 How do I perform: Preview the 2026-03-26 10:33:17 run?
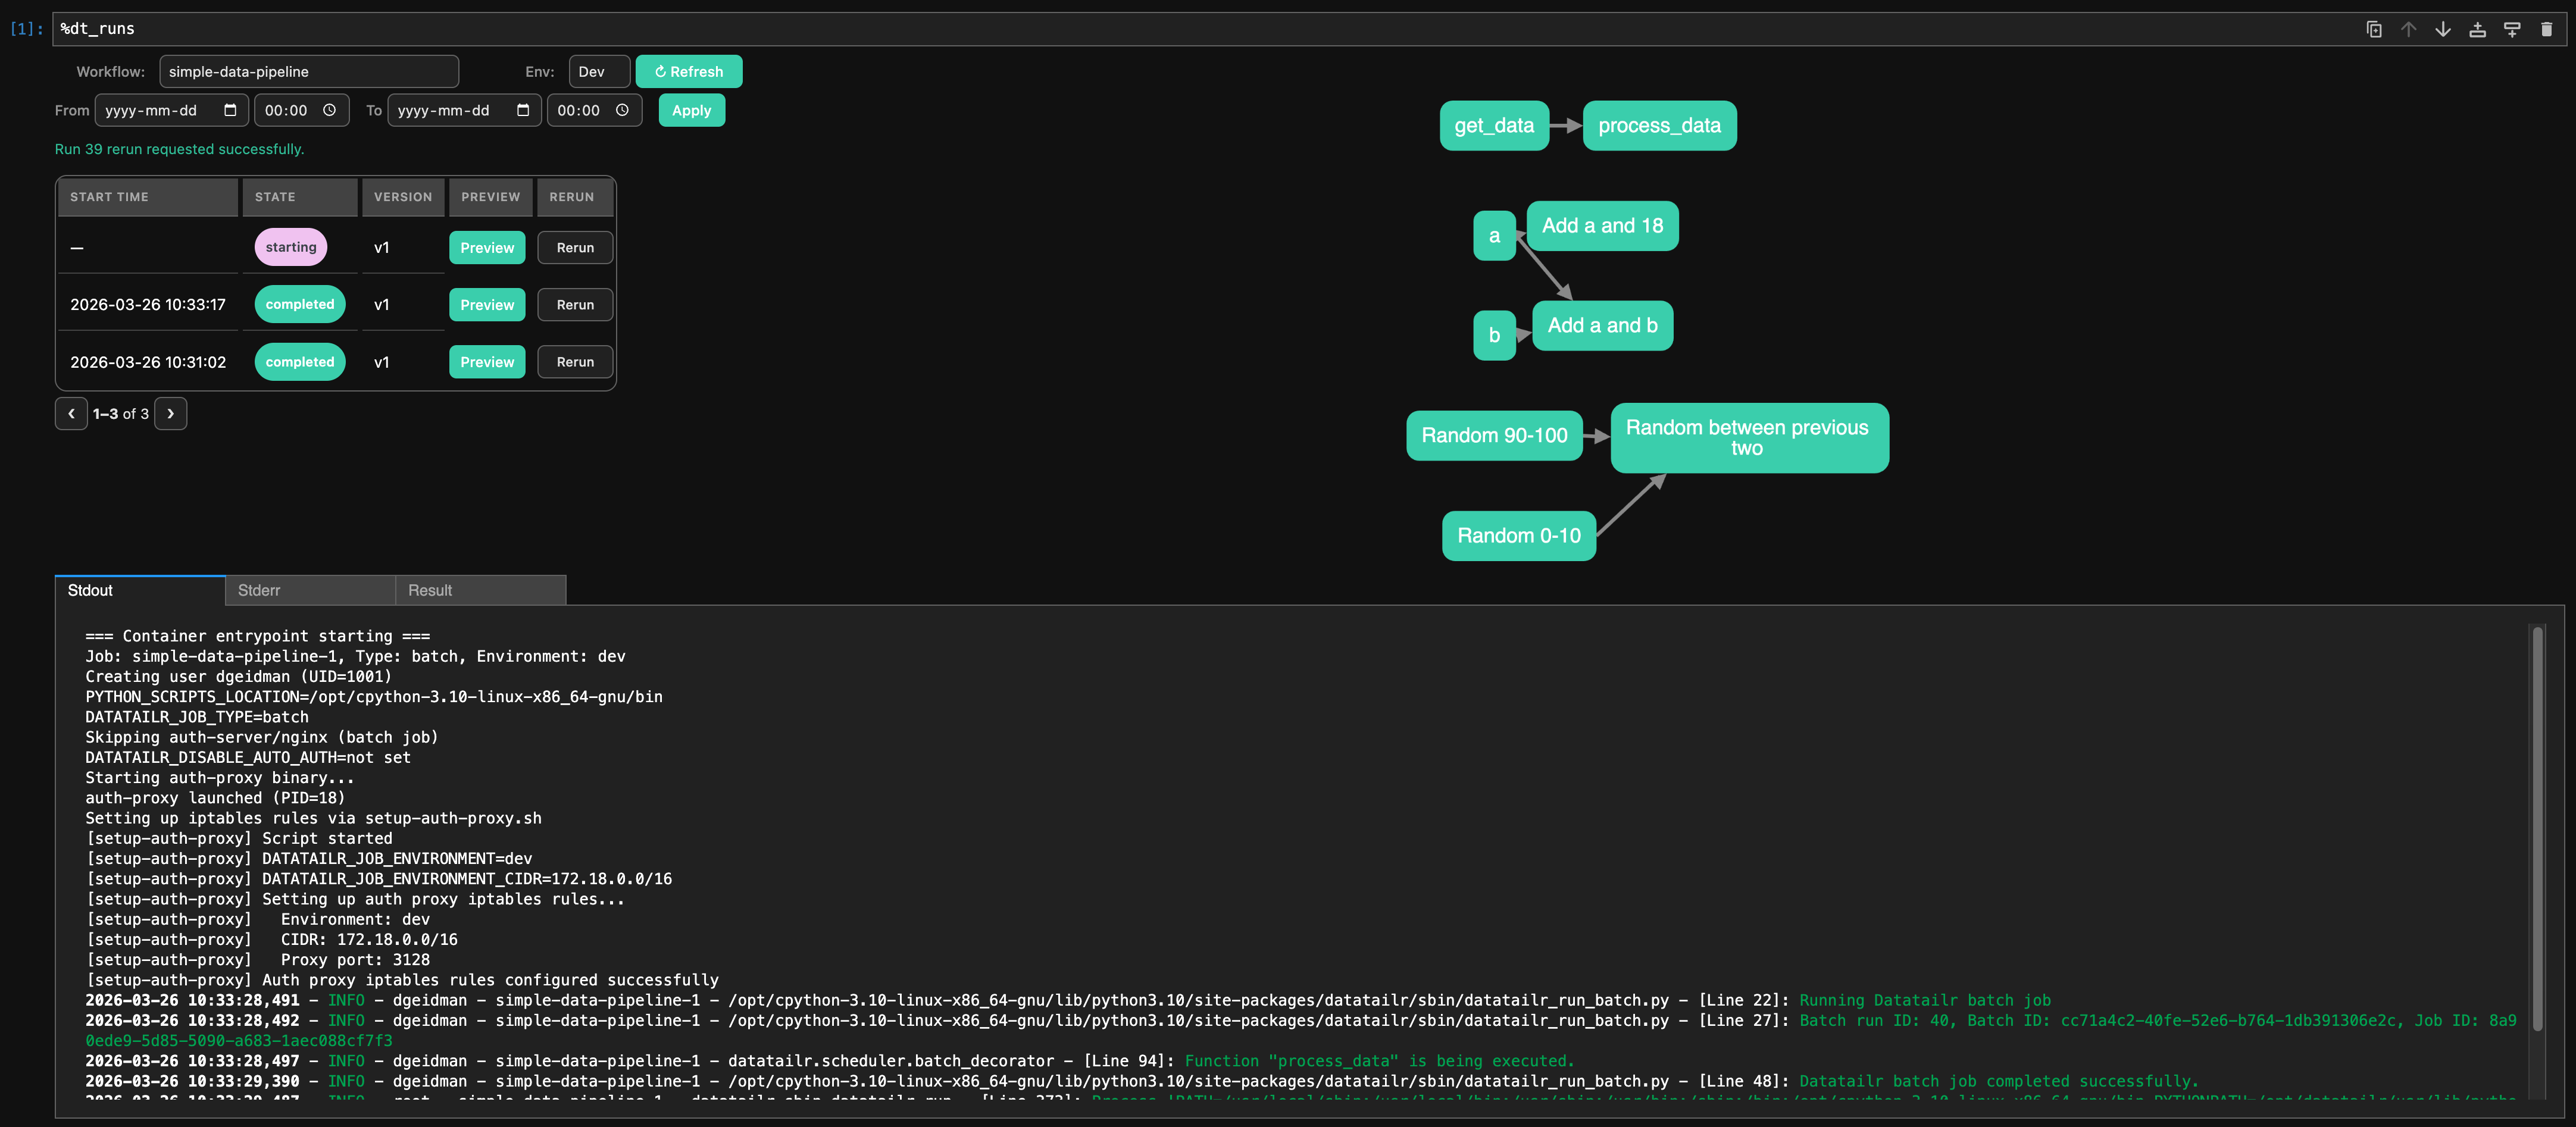(487, 304)
